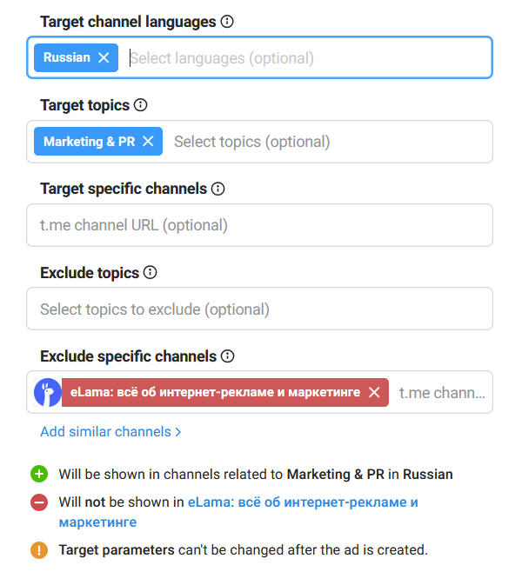Screen dimensions: 522x585
Task: Remove the eLama excluded channel tag
Action: coord(374,393)
